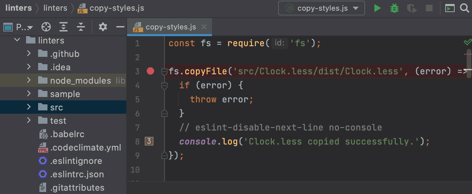Toggle the breakpoint on line 3
The height and width of the screenshot is (194, 472).
pos(150,71)
